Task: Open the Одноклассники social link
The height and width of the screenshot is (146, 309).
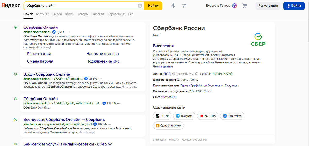Action: tap(168, 126)
